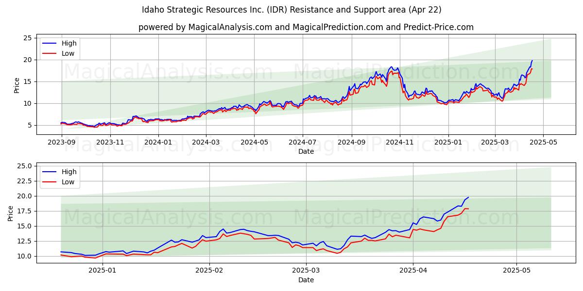
Task: Click the '25.0' y-axis label in bottom chart
Action: [x=25, y=166]
